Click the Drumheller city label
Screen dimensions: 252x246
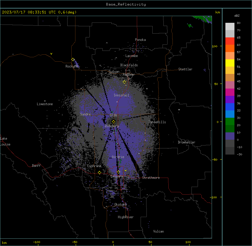point(187,142)
